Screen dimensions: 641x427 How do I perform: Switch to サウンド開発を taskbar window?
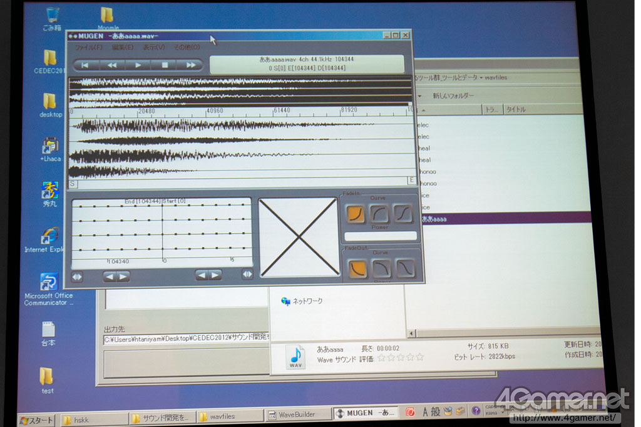click(x=162, y=418)
